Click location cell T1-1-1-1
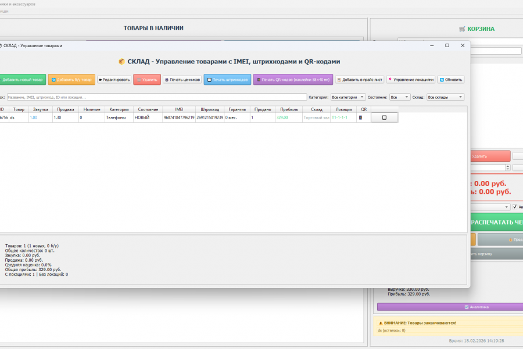The height and width of the screenshot is (349, 523). coord(343,117)
